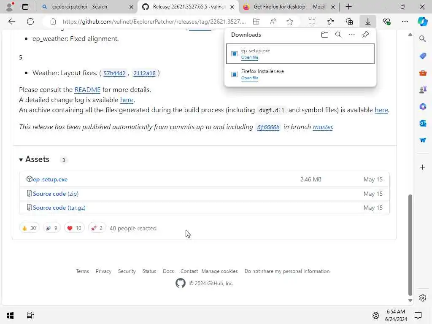Open file link for Firefox Installer.exe

point(250,78)
